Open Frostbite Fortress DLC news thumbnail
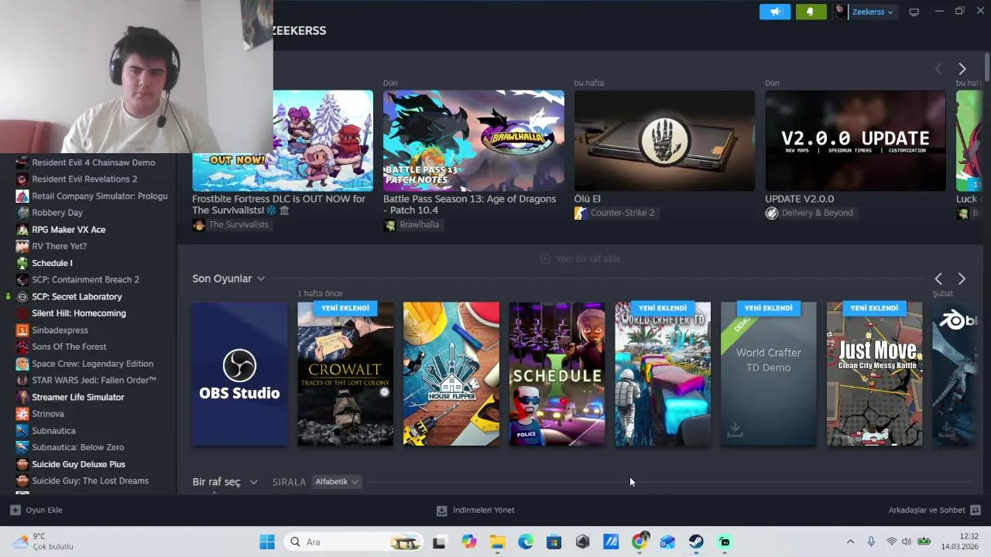Screen dimensions: 991x557 tap(283, 141)
